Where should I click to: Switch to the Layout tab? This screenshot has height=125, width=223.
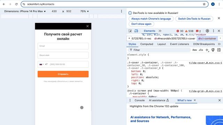pos(162,44)
